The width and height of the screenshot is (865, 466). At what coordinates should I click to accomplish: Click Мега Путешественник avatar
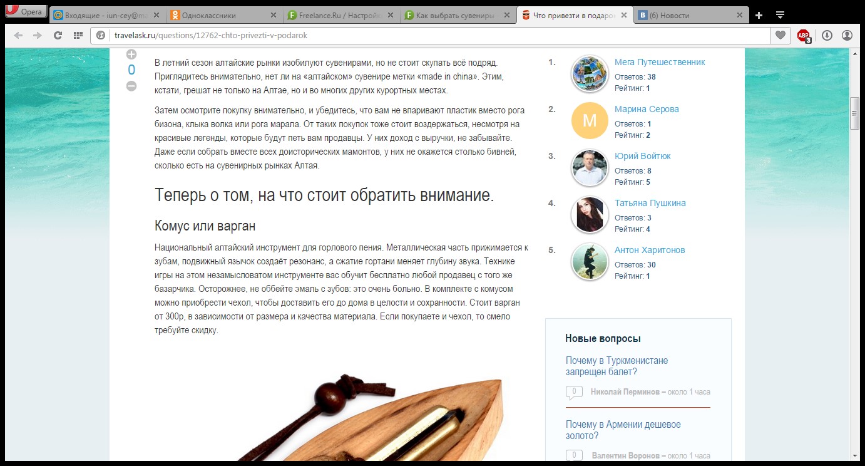click(590, 74)
